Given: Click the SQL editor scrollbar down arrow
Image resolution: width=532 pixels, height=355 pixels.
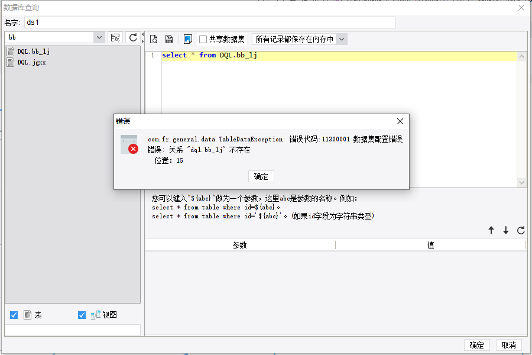Looking at the screenshot, I should coord(521,183).
